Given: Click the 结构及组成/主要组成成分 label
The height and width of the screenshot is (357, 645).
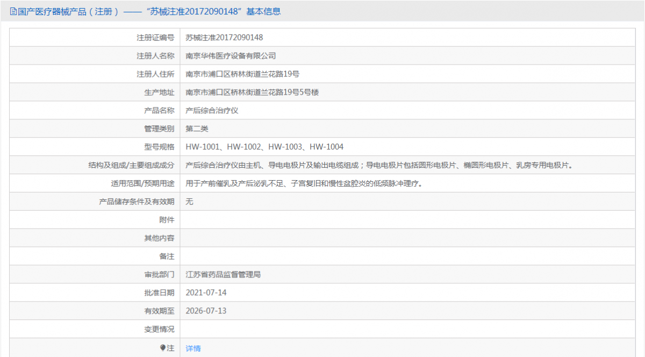Looking at the screenshot, I should (132, 166).
